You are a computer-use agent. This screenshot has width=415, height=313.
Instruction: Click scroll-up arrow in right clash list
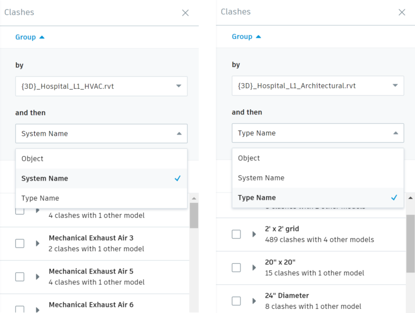(411, 198)
